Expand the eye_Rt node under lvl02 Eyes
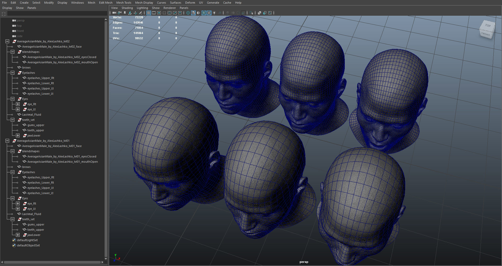Image resolution: width=502 pixels, height=266 pixels. click(x=18, y=104)
